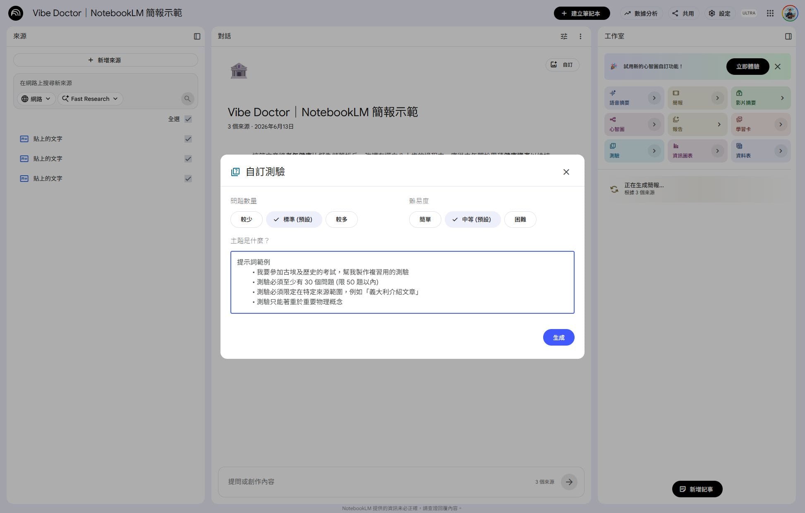805x513 pixels.
Task: Collapse the 工作室 studio panel
Action: tap(788, 36)
